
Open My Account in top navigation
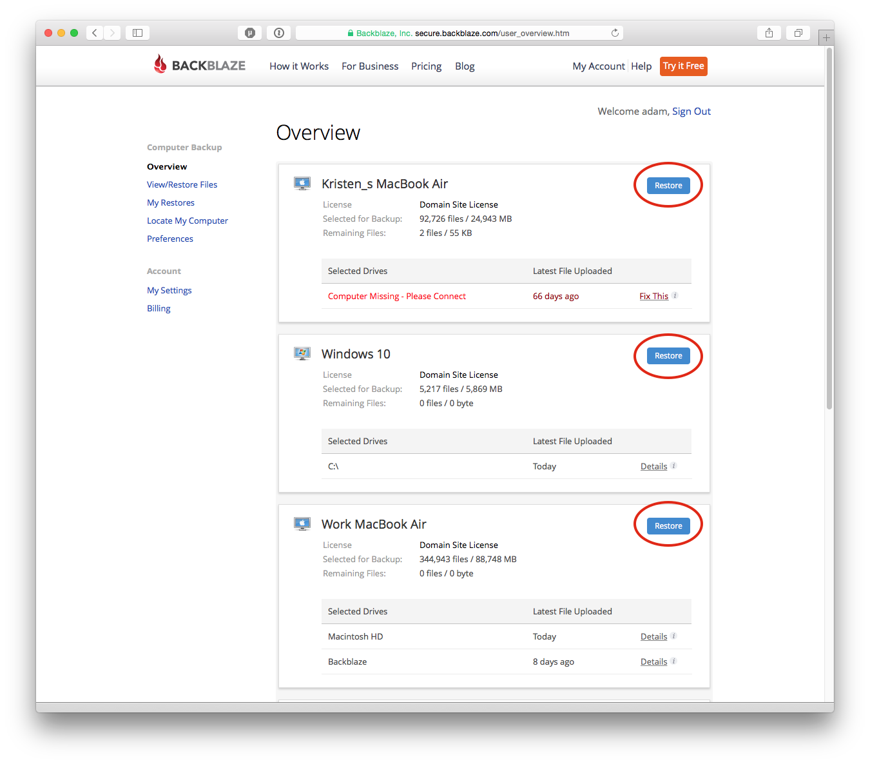click(x=599, y=66)
